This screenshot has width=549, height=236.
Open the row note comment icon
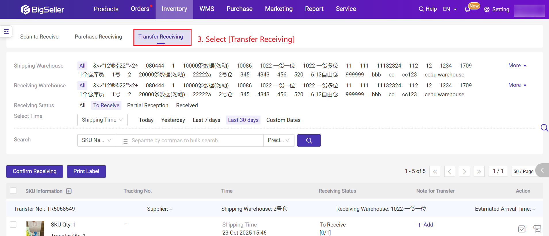coord(537,229)
